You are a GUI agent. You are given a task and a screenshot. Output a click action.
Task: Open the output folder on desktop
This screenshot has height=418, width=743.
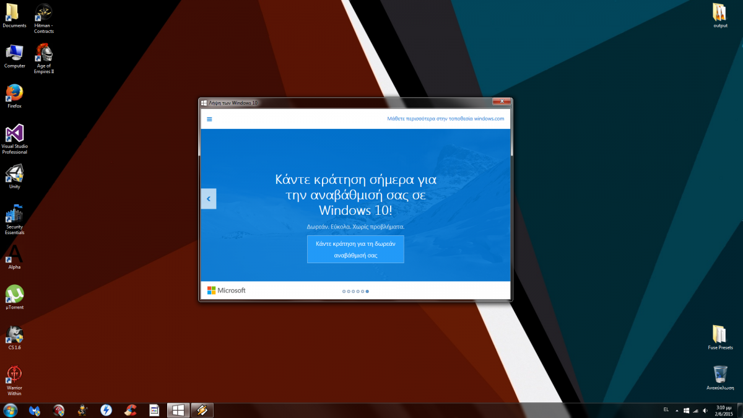click(x=720, y=15)
